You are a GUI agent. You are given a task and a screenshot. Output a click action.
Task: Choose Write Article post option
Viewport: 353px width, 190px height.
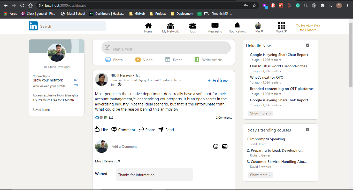click(208, 60)
